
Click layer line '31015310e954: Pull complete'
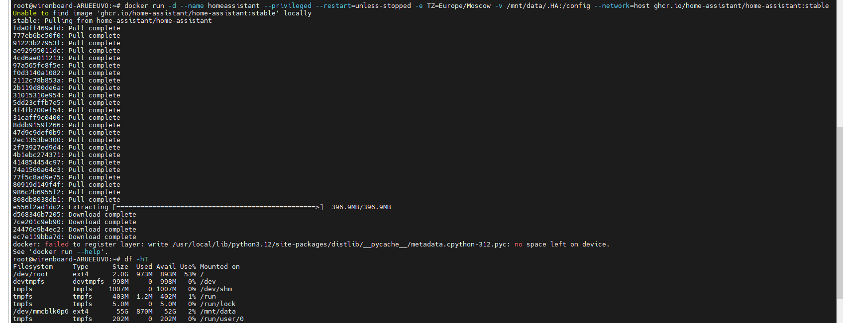[x=67, y=95]
